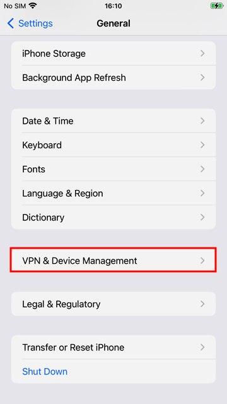Open Background App Refresh settings
The width and height of the screenshot is (227, 404).
pos(113,78)
